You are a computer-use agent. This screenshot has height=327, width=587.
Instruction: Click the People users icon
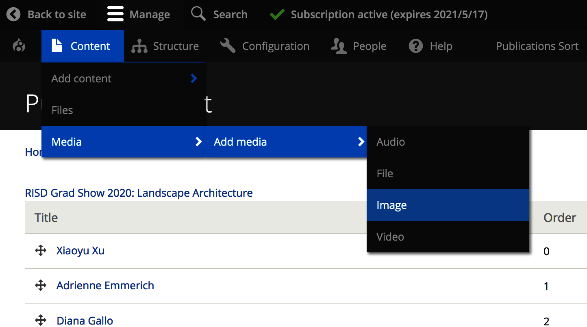[x=339, y=46]
